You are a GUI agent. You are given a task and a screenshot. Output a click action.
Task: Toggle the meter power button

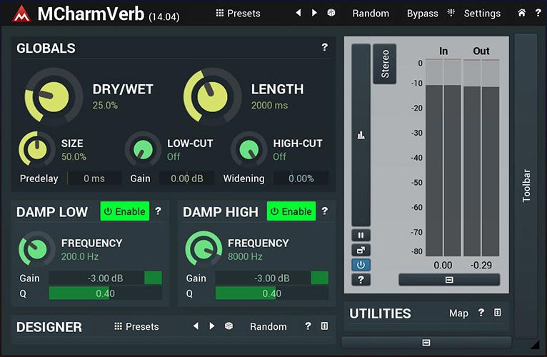pyautogui.click(x=361, y=265)
